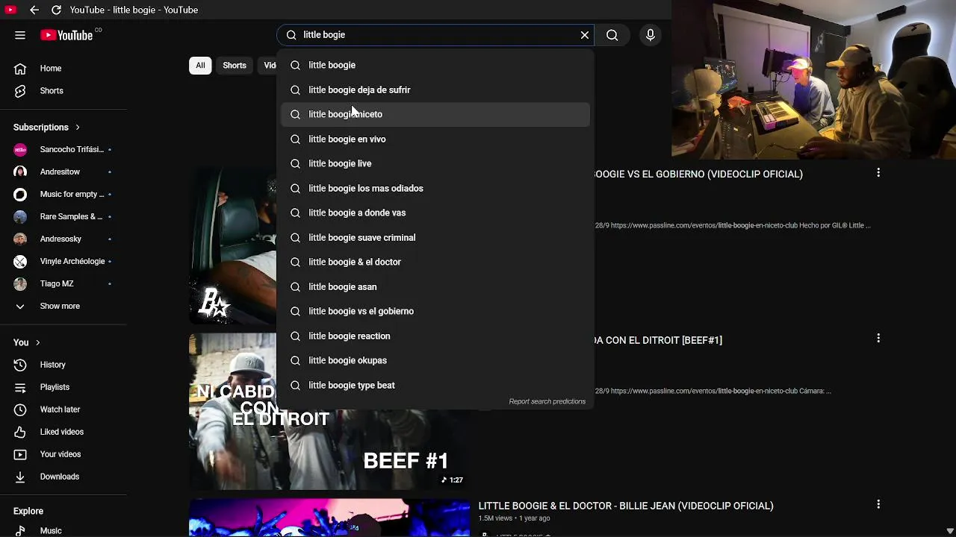
Task: Open Andresitow subscription channel
Action: [x=63, y=172]
